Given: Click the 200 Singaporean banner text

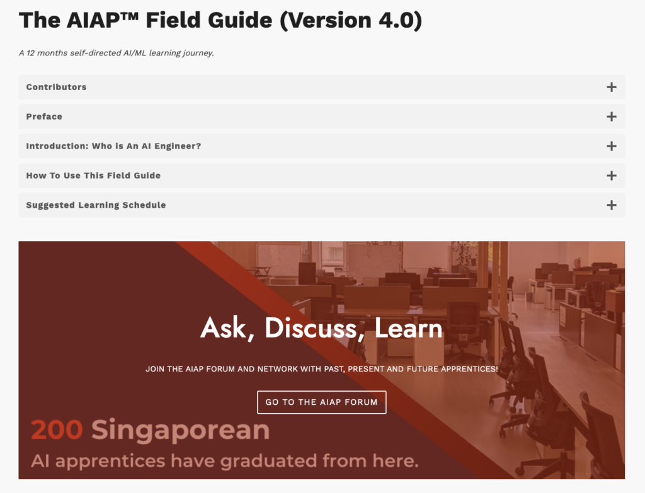Looking at the screenshot, I should coord(150,430).
